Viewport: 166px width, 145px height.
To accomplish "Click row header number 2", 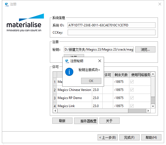I will point(55,90).
